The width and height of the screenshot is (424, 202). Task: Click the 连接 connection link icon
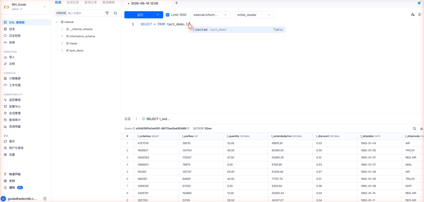click(x=5, y=42)
